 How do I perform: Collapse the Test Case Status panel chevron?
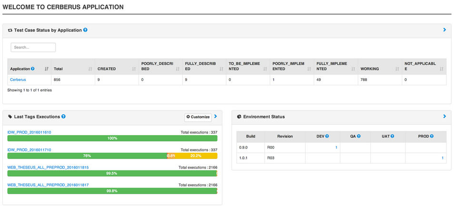click(x=444, y=30)
